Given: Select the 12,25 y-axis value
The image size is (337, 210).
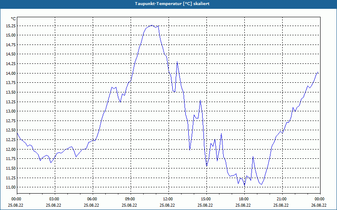Looking at the screenshot, I should [x=11, y=140].
